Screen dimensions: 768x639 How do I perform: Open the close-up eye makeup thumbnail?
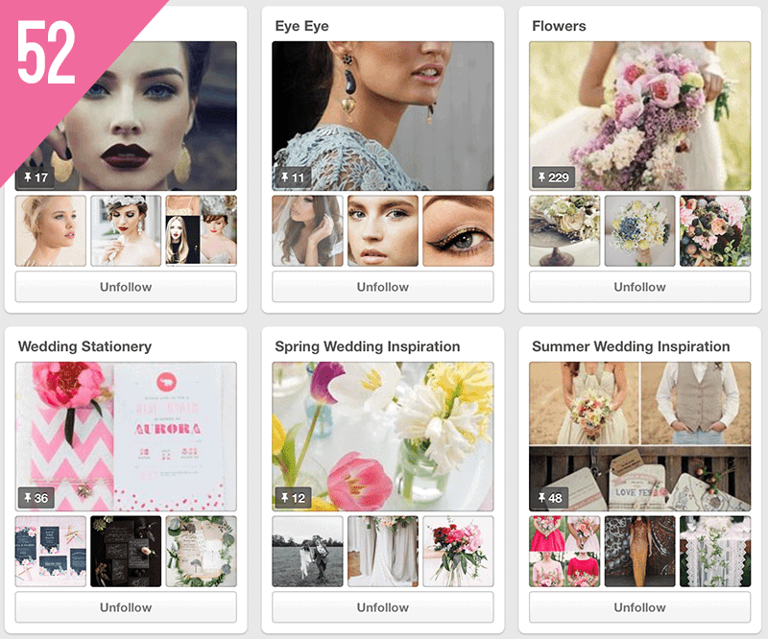(x=458, y=231)
